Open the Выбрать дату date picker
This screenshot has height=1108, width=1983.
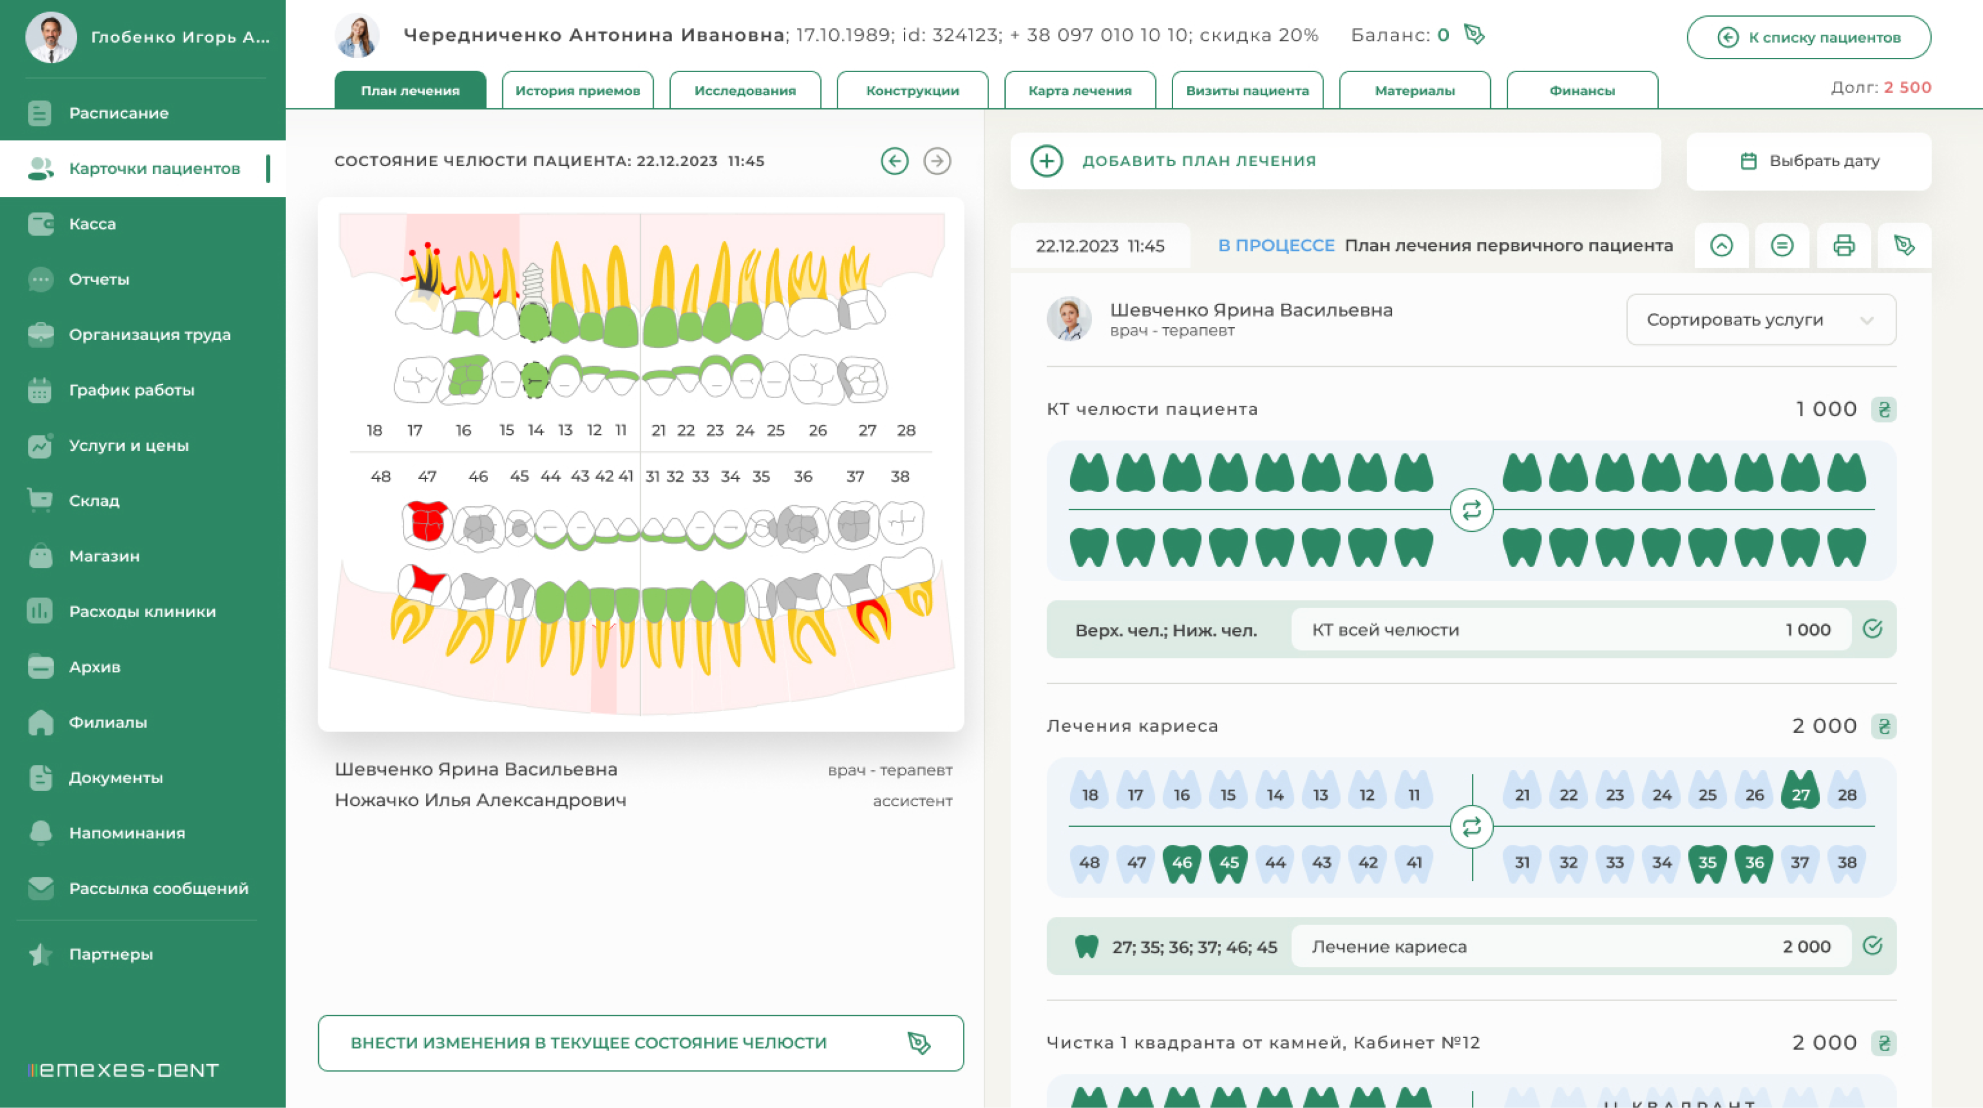(1808, 161)
